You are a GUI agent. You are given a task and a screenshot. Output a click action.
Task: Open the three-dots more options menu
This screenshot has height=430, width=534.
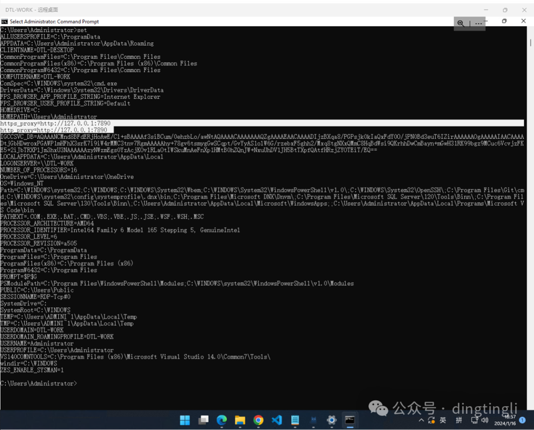click(479, 23)
